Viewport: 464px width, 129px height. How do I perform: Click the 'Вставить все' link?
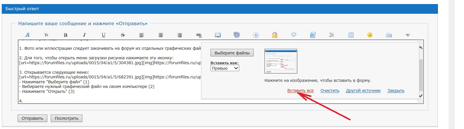point(300,91)
